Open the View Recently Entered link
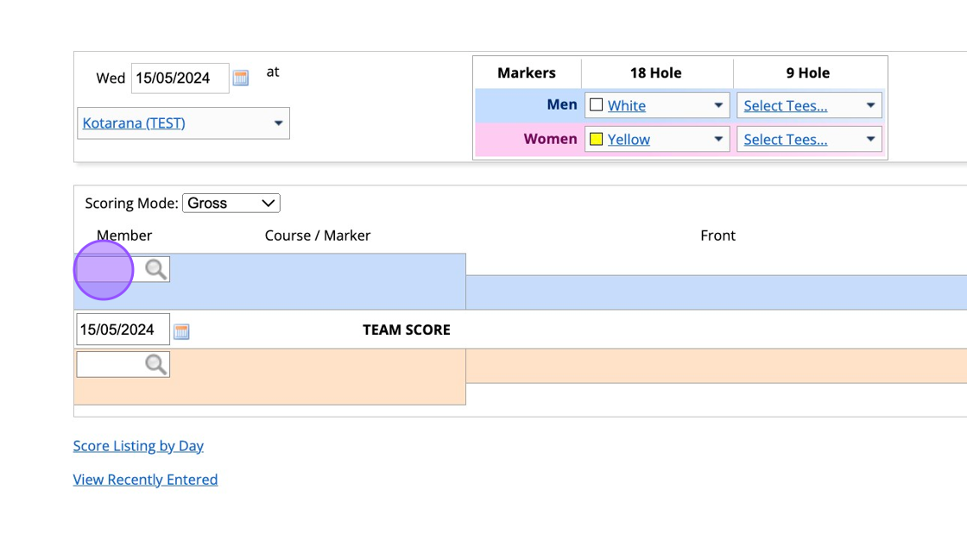 click(145, 480)
